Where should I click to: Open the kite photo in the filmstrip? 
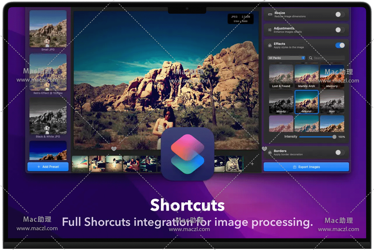tap(80, 163)
